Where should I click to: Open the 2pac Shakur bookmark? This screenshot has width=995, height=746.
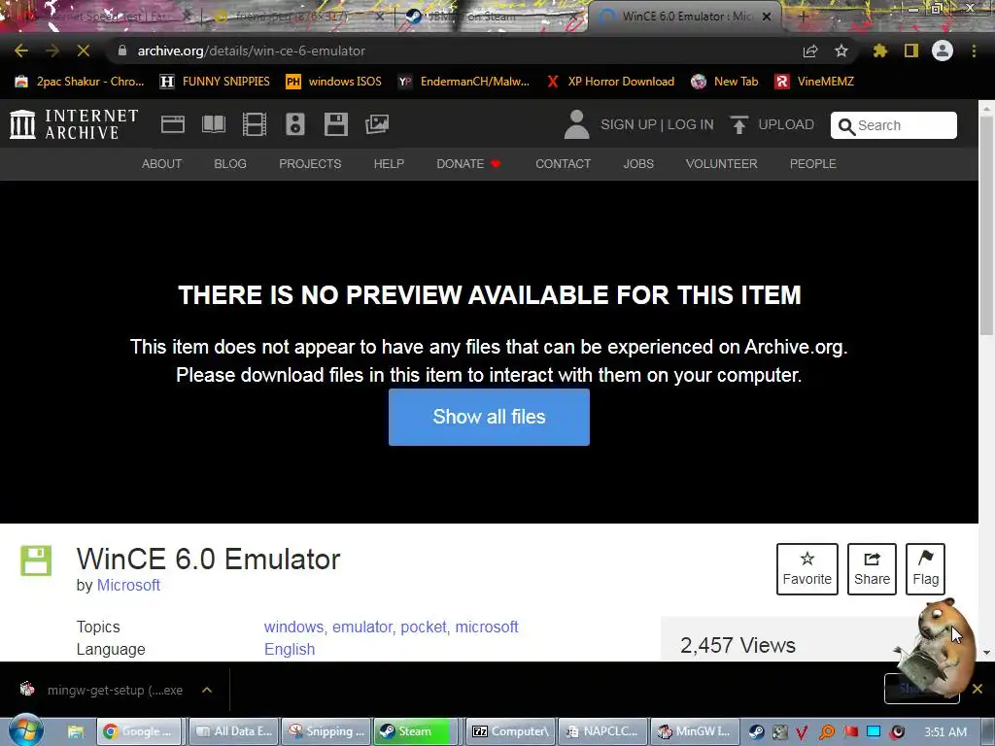point(80,82)
